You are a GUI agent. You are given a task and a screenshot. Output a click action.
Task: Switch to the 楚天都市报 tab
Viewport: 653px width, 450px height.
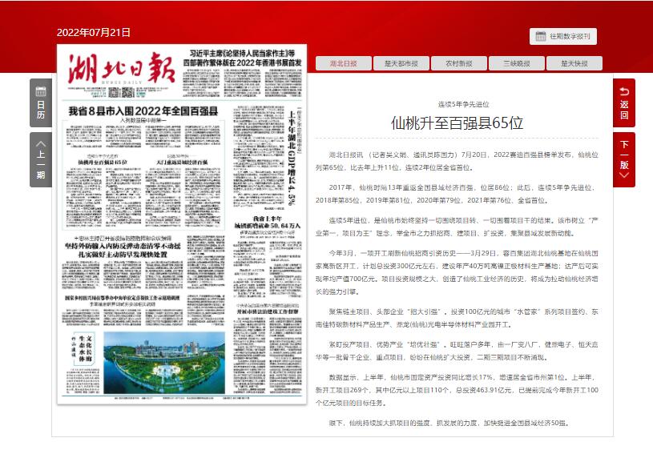pos(401,63)
